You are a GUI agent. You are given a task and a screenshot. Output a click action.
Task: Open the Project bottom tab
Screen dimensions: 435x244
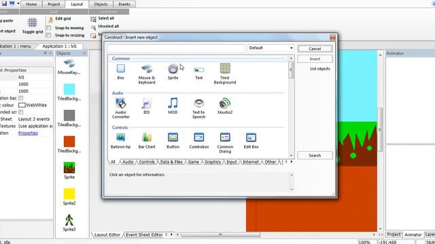(394, 235)
